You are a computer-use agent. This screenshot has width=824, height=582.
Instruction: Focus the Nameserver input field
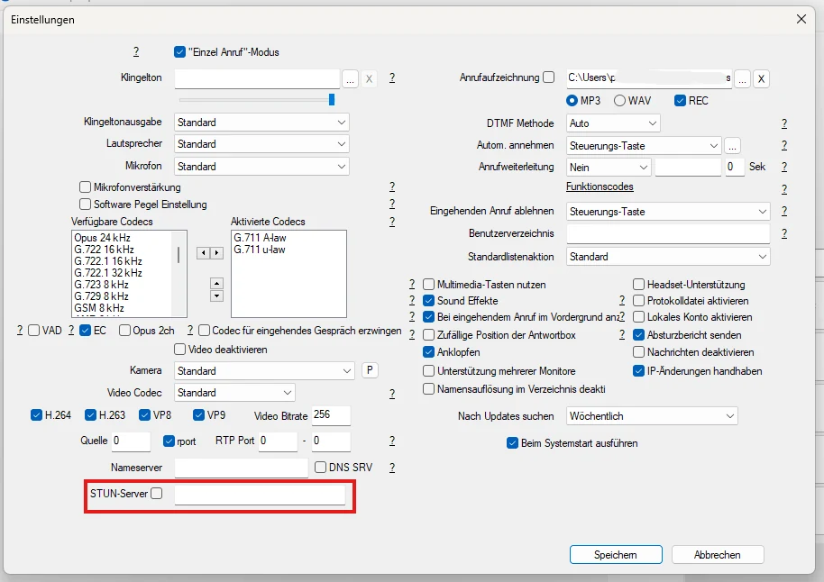(x=242, y=468)
